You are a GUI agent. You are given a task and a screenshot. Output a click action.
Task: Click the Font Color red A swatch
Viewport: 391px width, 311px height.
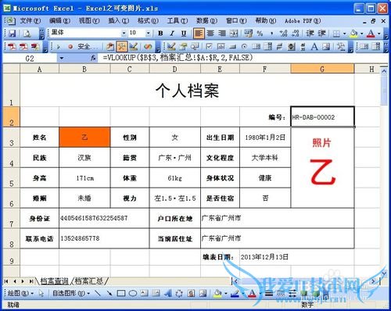371,34
